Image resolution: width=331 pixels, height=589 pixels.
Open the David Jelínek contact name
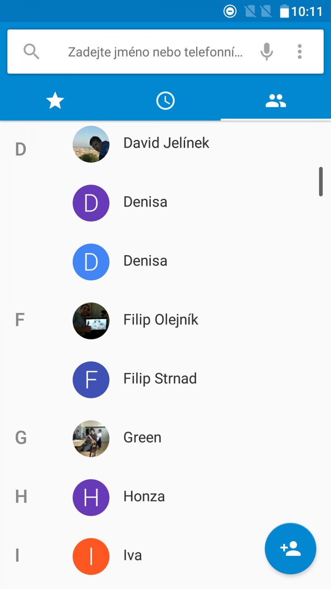click(x=166, y=143)
